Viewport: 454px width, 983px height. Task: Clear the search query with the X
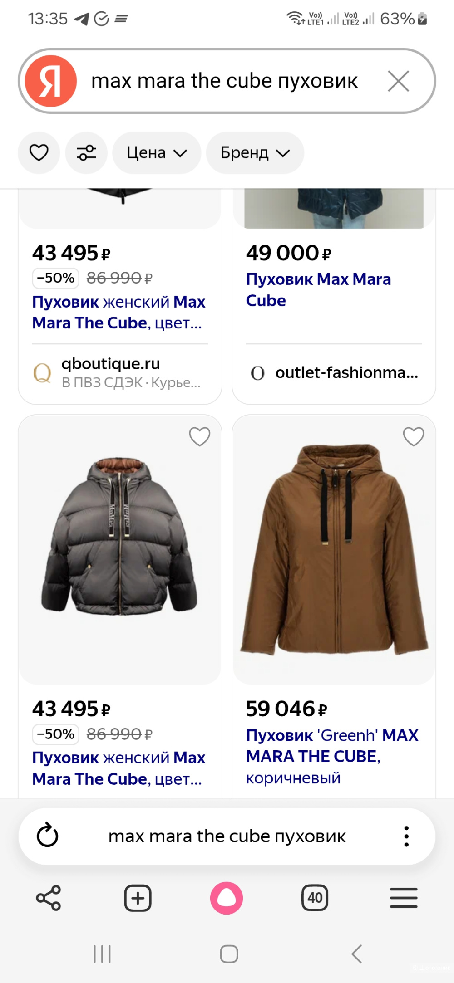tap(398, 82)
